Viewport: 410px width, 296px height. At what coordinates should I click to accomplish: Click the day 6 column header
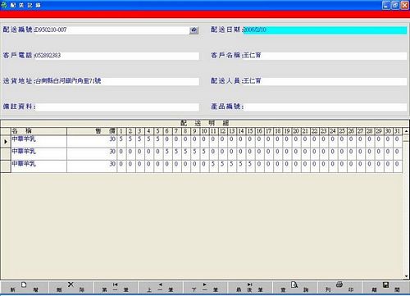point(167,131)
